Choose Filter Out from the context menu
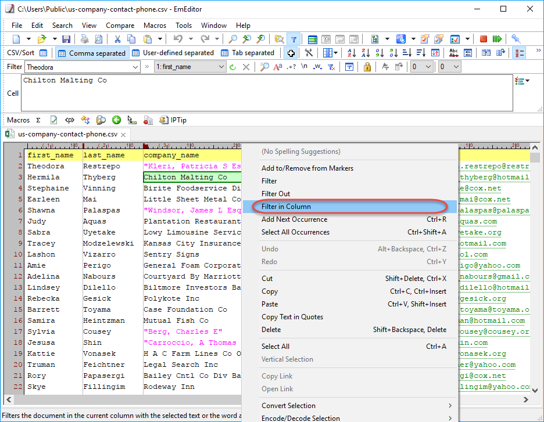 point(349,194)
